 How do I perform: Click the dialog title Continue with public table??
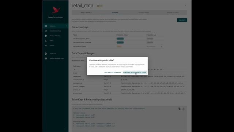[102, 60]
